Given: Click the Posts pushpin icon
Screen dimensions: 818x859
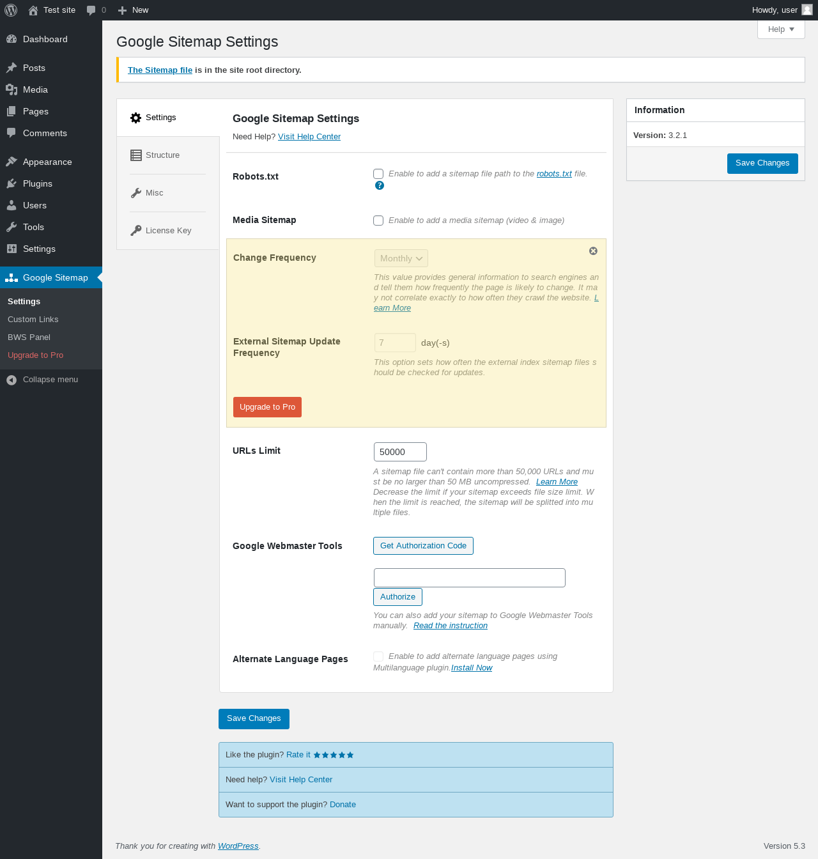Looking at the screenshot, I should pyautogui.click(x=12, y=68).
